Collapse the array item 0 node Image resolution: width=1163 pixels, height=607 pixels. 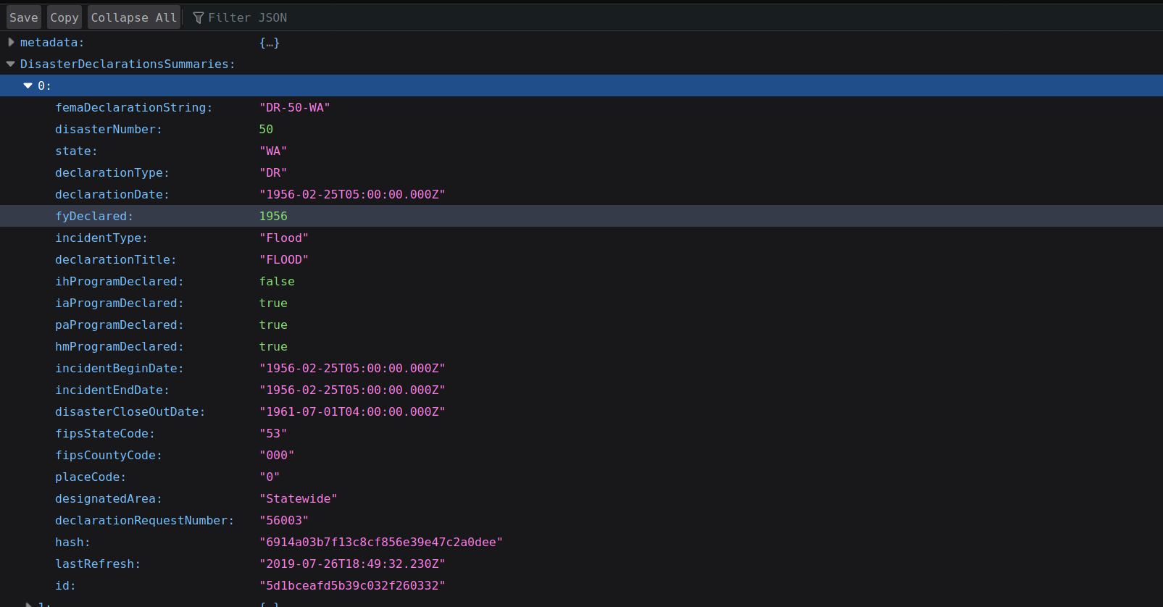pos(28,85)
